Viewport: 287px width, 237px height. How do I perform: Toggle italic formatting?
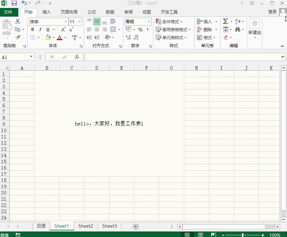[x=40, y=29]
